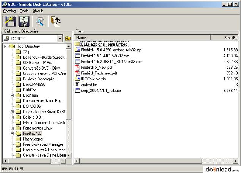This screenshot has height=173, width=241.
Task: Click ibep_2004.4.1.1_full.exe program icon
Action: coord(77,90)
